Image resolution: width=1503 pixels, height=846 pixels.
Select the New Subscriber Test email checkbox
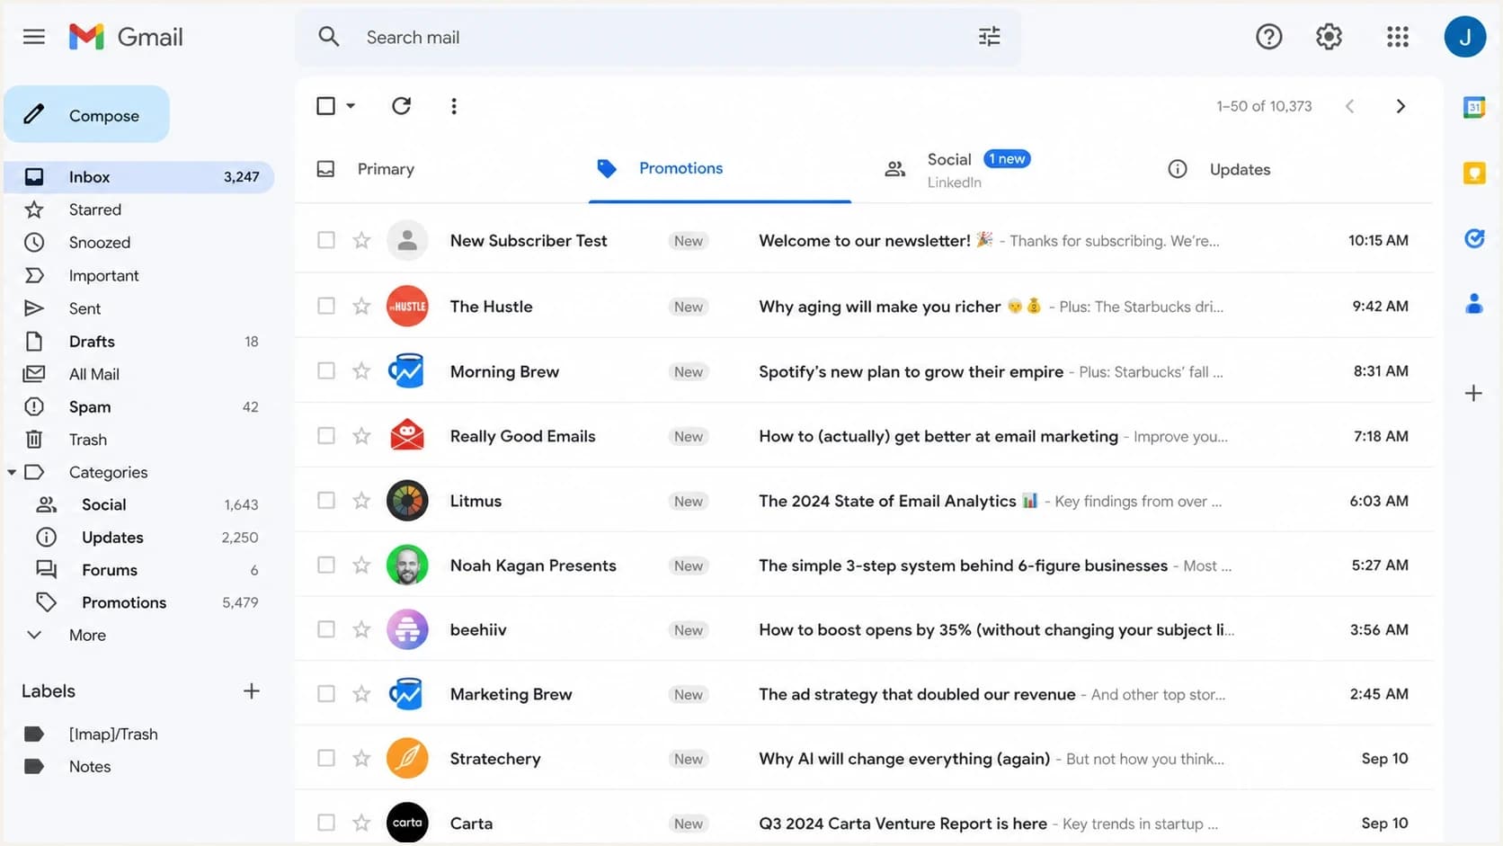point(326,240)
